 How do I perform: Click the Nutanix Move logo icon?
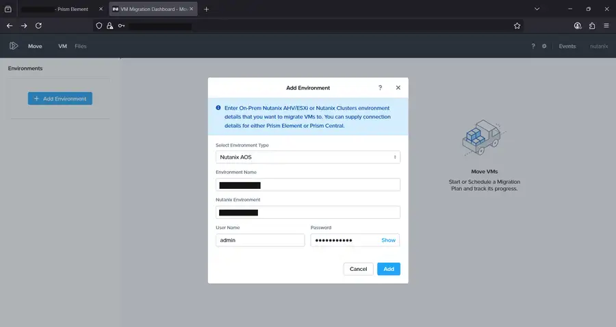(14, 46)
